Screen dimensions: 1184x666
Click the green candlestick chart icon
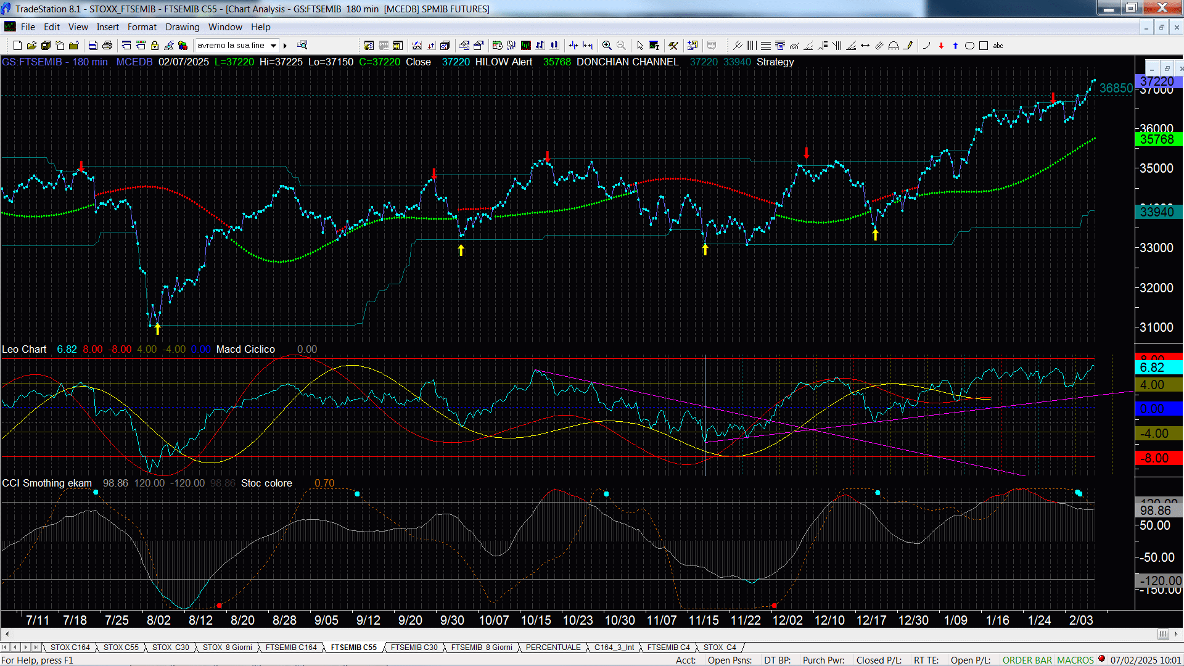[x=526, y=46]
